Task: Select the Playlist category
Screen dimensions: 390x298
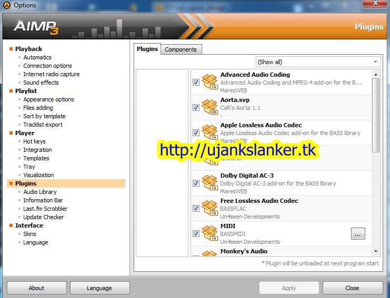Action: tap(26, 91)
